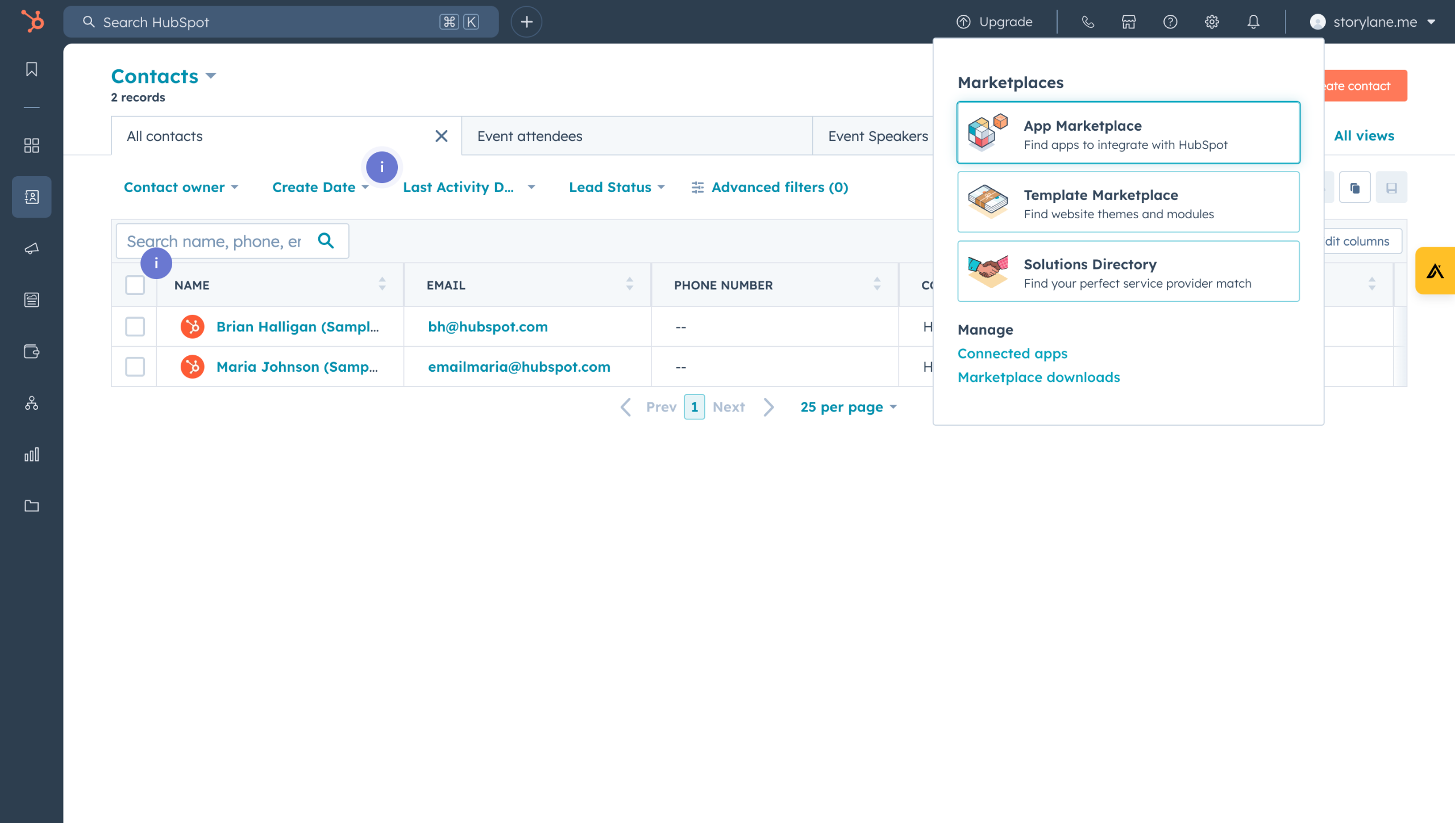Click the clone view copy icon

click(x=1354, y=188)
